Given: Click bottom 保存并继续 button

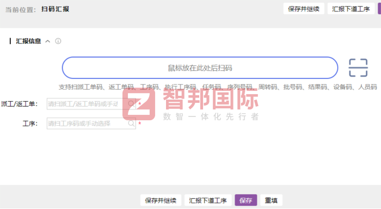Looking at the screenshot, I should pos(161,200).
